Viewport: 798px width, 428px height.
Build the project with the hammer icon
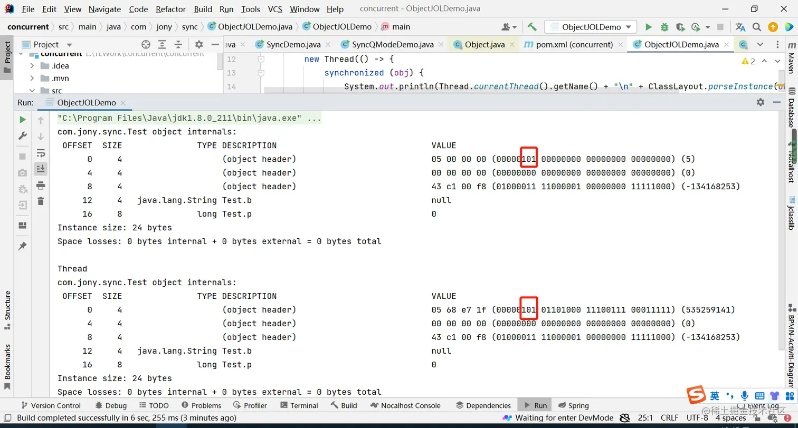[x=532, y=27]
